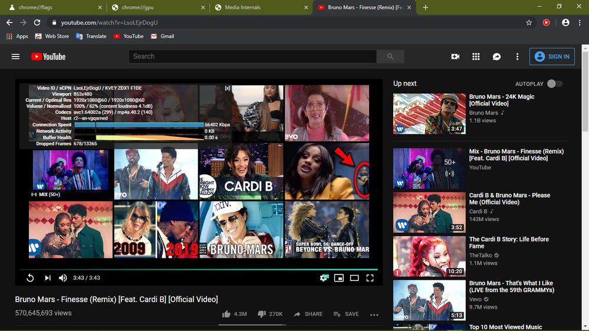Open Cardi B channel under Please Me
The height and width of the screenshot is (331, 589).
pyautogui.click(x=478, y=211)
